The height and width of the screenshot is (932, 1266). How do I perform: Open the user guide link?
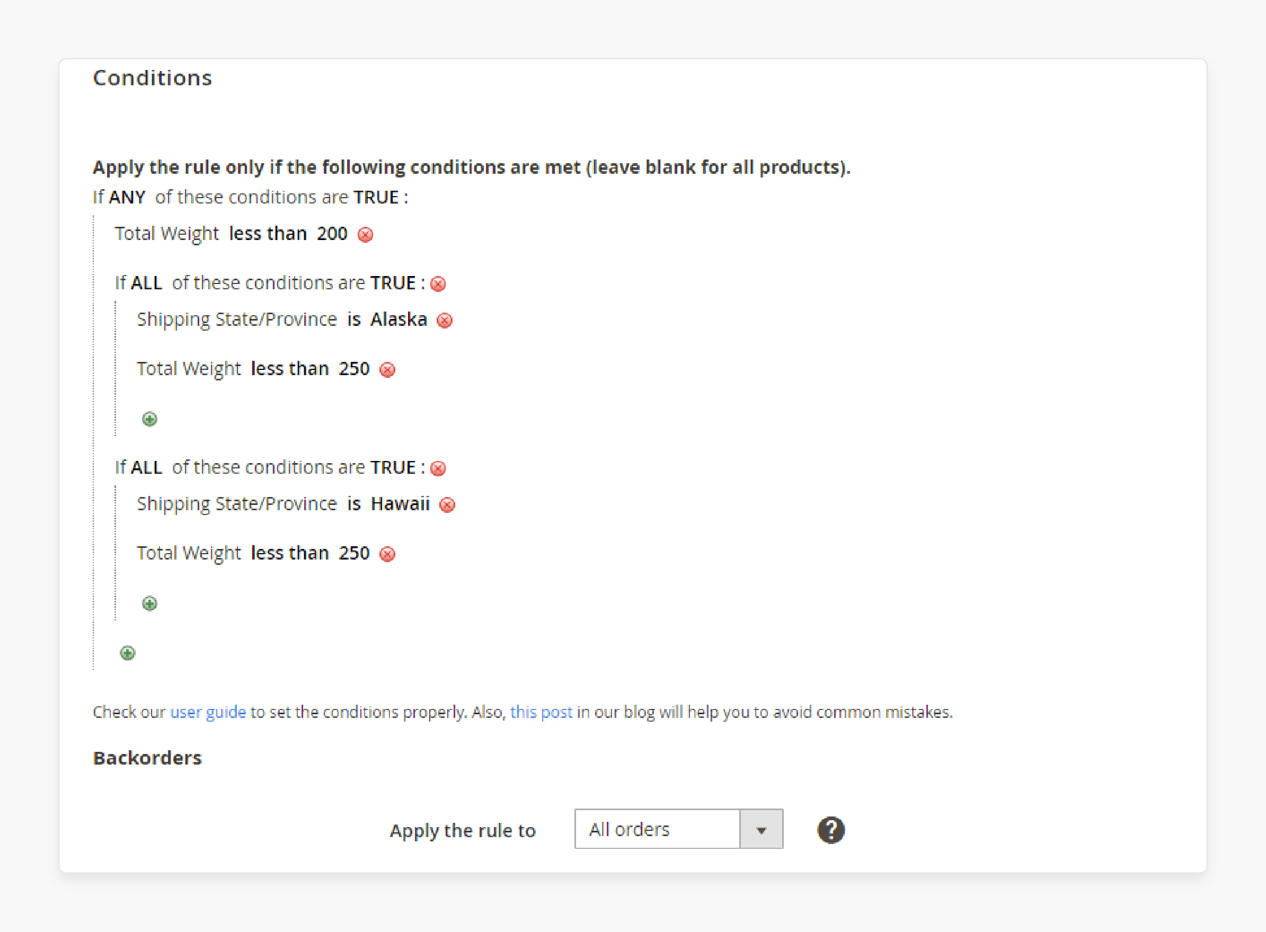click(x=208, y=712)
